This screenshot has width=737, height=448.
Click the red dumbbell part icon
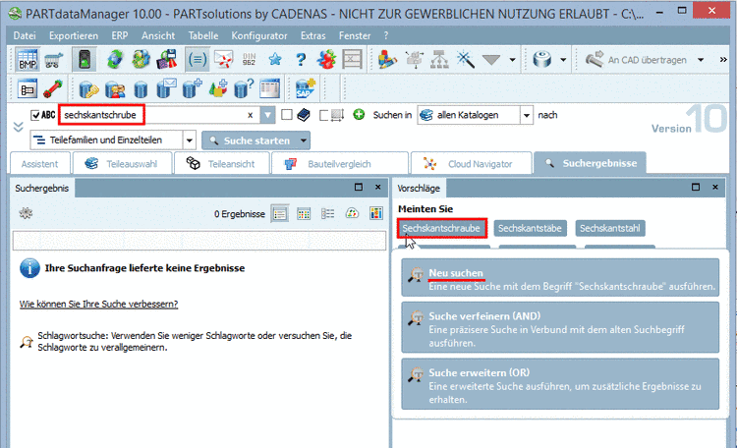[x=53, y=88]
